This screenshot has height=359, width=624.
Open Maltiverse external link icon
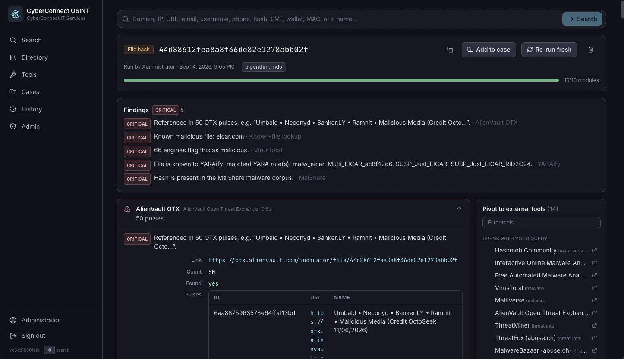pyautogui.click(x=595, y=300)
